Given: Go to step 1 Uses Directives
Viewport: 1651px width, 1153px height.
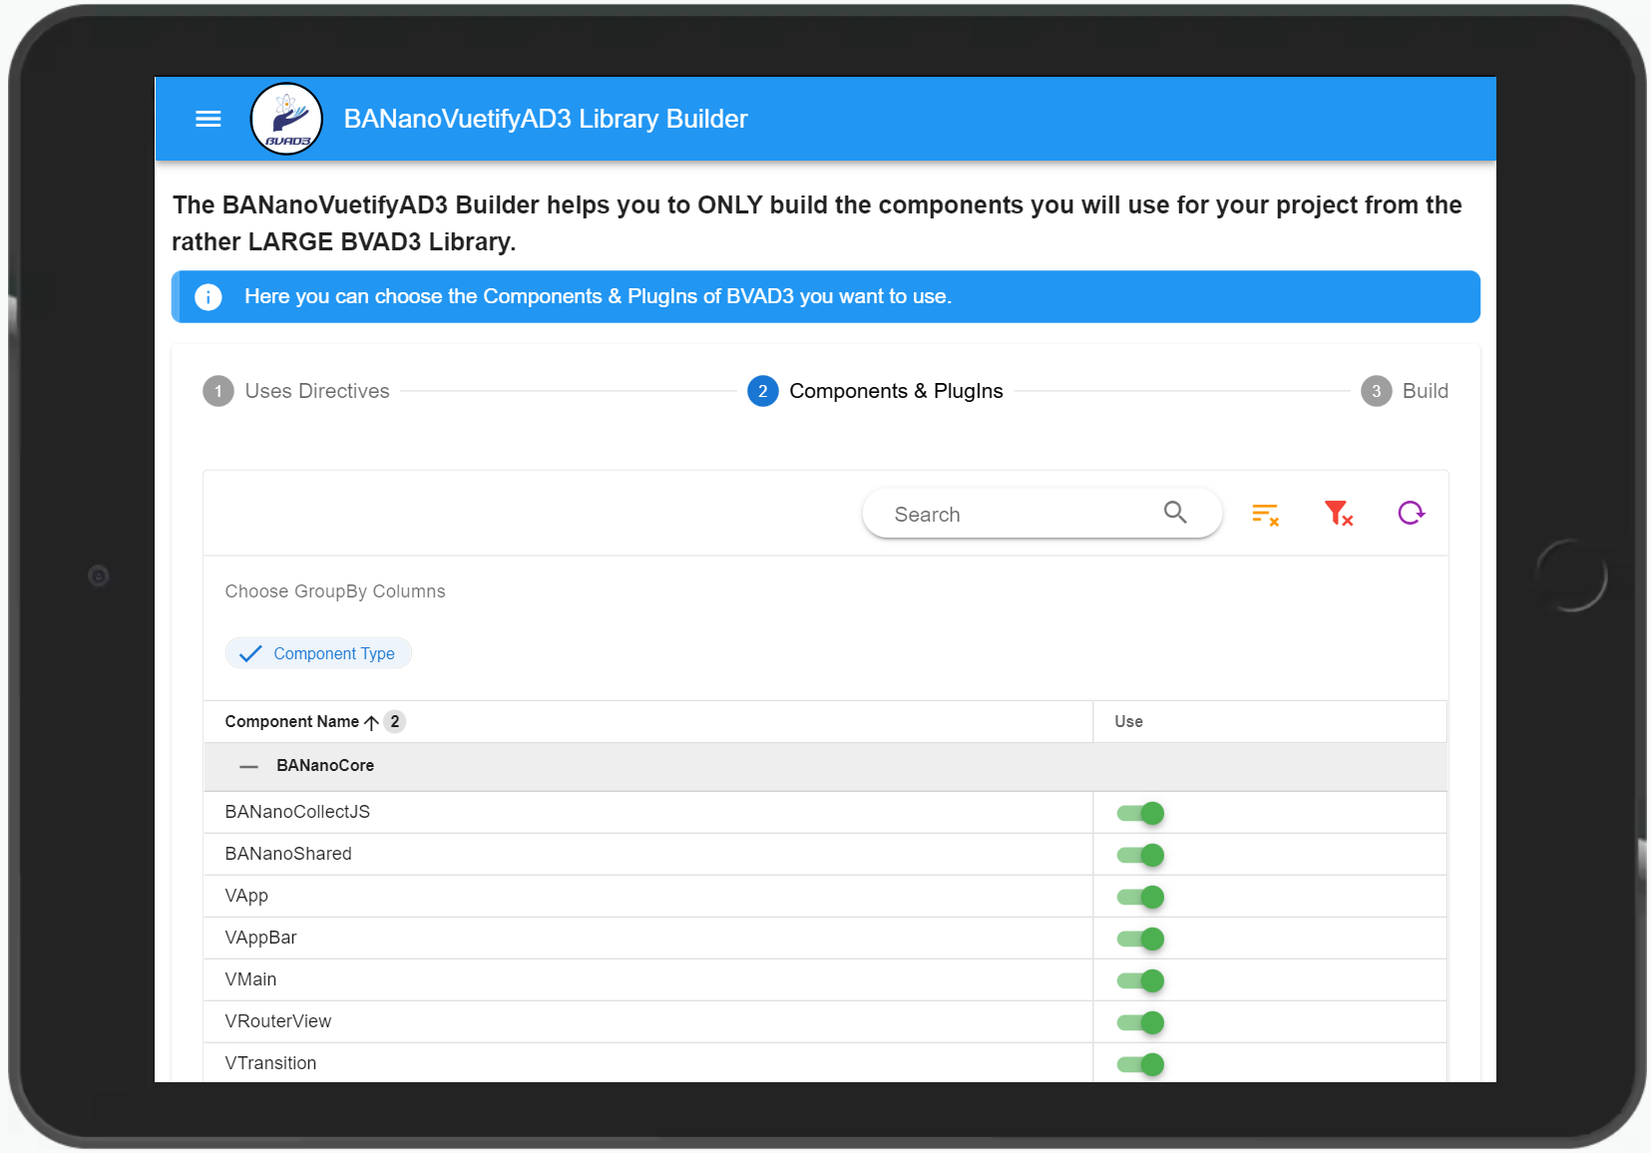Looking at the screenshot, I should (296, 391).
